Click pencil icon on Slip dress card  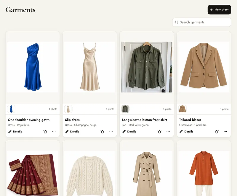[67, 132]
